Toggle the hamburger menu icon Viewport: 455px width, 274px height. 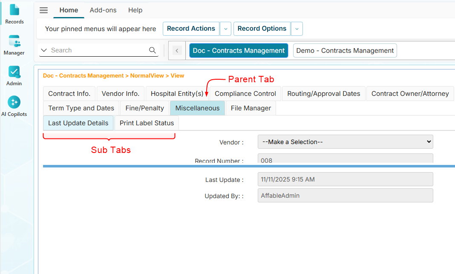43,10
